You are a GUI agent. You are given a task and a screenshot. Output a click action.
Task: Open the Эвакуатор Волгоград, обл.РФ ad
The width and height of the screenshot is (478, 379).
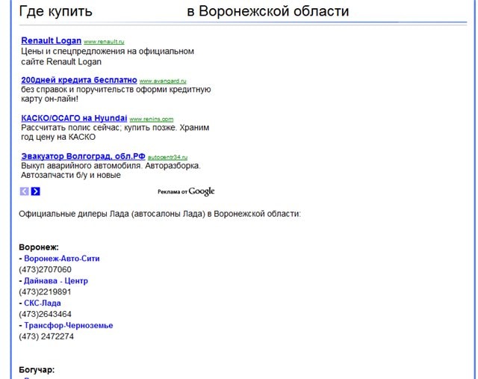click(x=83, y=156)
